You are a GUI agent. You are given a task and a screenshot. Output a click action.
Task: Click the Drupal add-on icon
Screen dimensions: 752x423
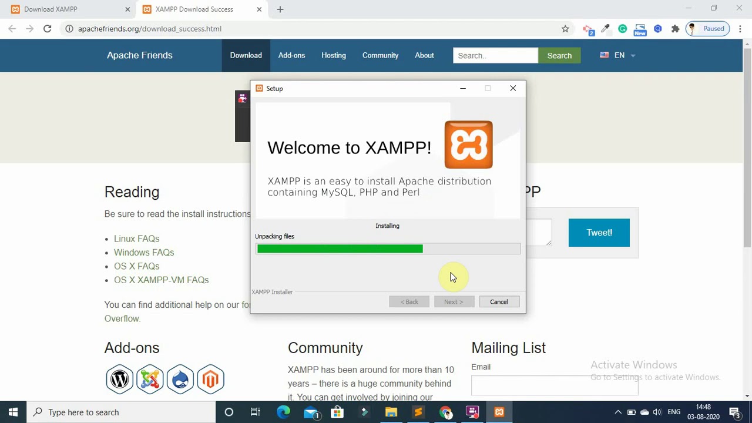(x=180, y=379)
